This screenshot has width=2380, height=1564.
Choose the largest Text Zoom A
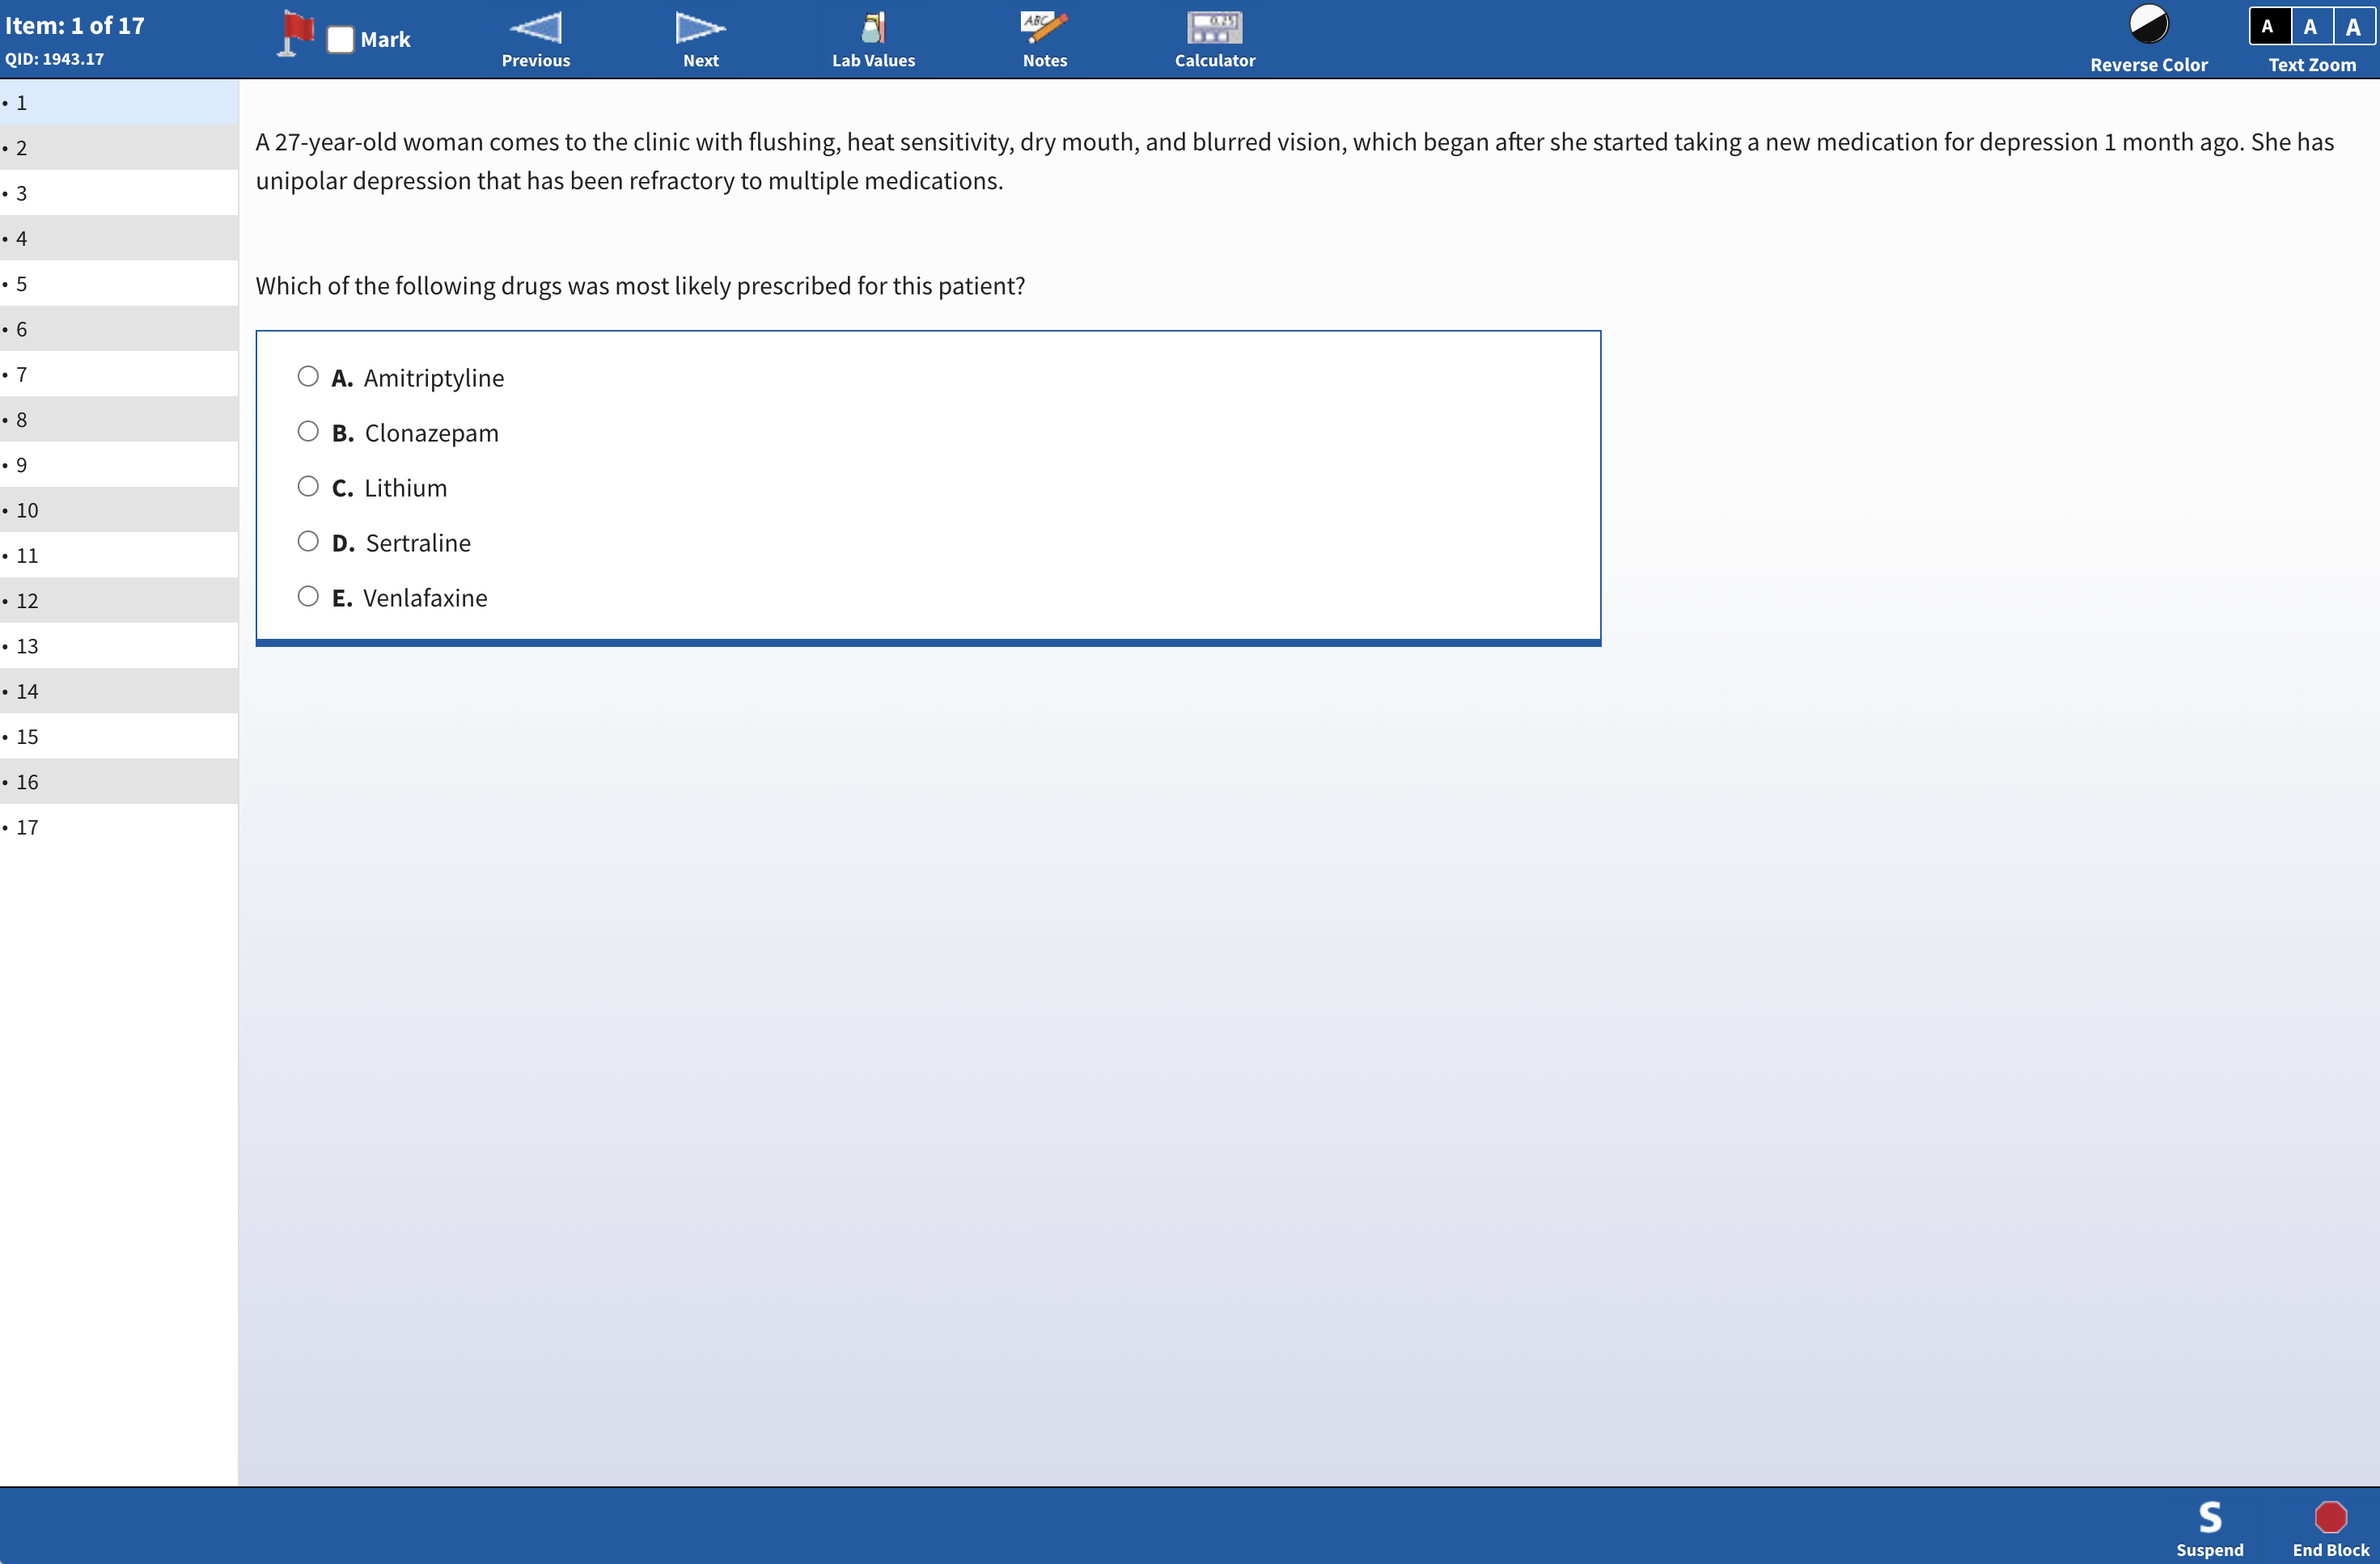point(2354,26)
